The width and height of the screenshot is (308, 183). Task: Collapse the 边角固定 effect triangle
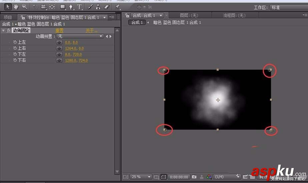(x=3, y=30)
